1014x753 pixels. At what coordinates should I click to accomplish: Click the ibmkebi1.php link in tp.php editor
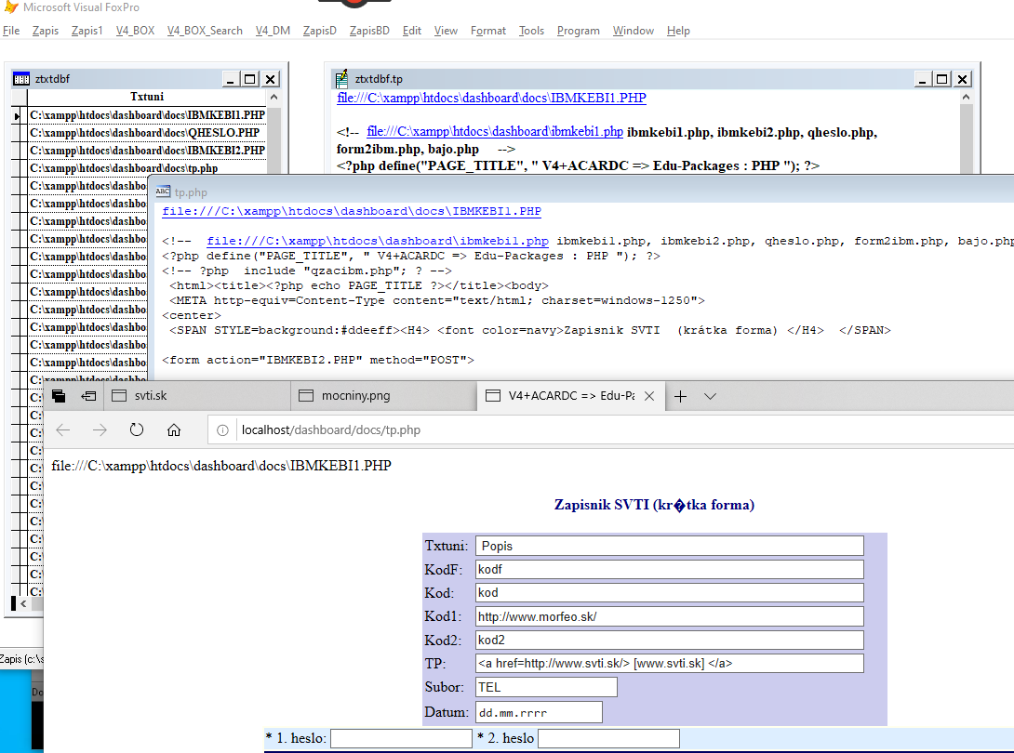click(377, 241)
